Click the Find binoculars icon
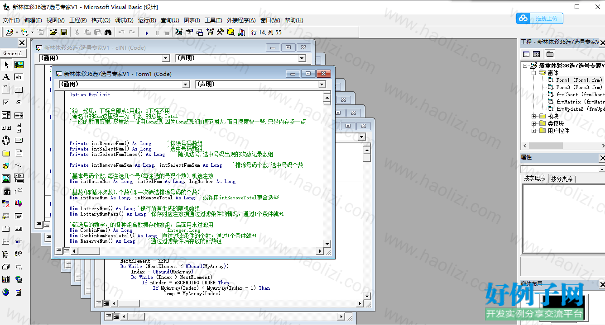 tap(108, 32)
